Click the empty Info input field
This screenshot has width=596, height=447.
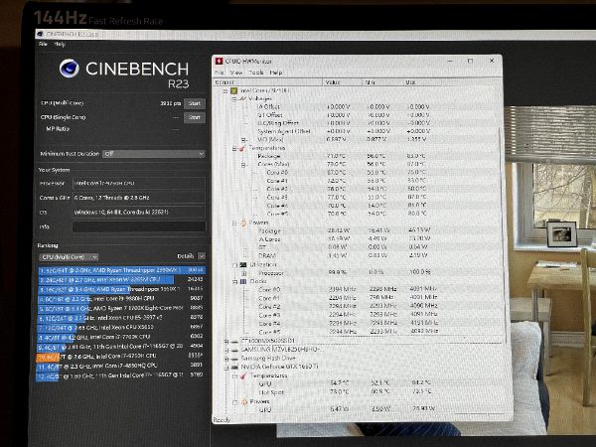coord(139,226)
